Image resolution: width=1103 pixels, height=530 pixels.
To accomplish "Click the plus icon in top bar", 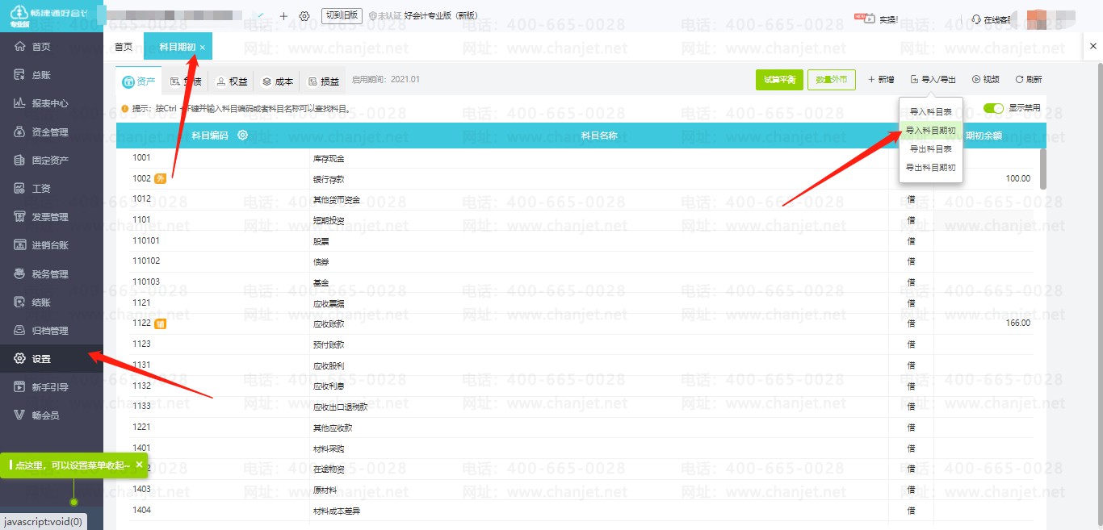I will pyautogui.click(x=283, y=16).
